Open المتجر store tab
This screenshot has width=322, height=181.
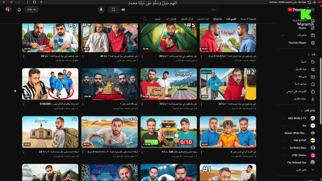pyautogui.click(x=157, y=19)
